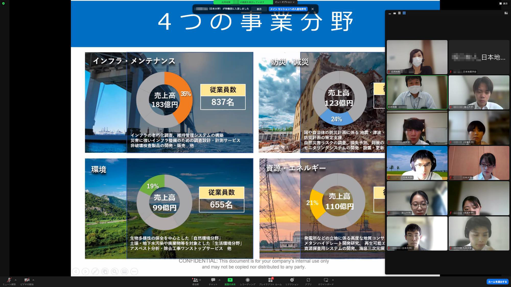Open the 表示 view menu top right
This screenshot has height=287, width=511.
click(x=504, y=4)
